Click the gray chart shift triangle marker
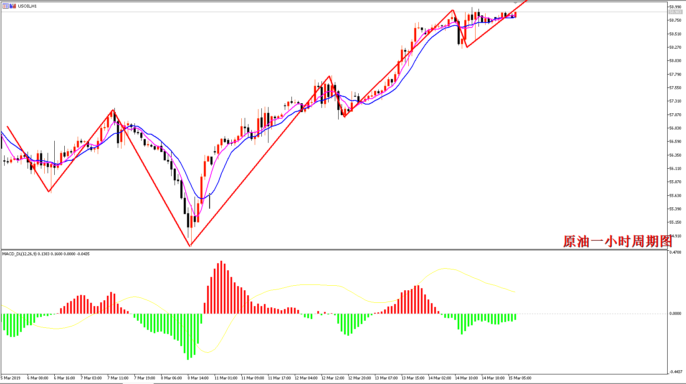The width and height of the screenshot is (686, 384). pyautogui.click(x=515, y=3)
